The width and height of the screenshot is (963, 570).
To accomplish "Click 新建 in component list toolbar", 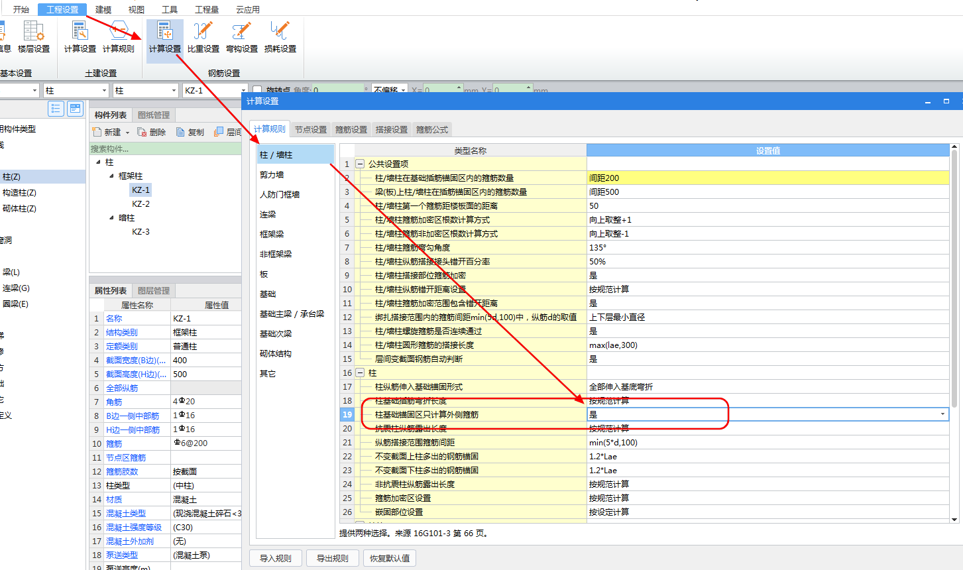I will 107,132.
